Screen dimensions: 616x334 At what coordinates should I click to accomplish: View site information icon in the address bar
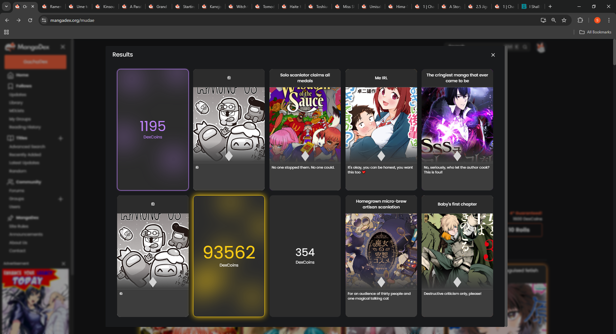44,20
